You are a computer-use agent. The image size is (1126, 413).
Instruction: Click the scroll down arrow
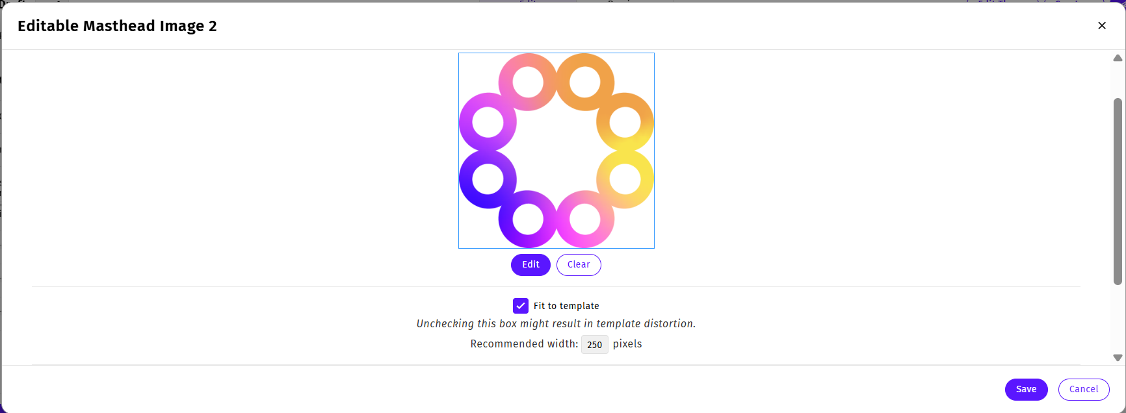(1118, 358)
